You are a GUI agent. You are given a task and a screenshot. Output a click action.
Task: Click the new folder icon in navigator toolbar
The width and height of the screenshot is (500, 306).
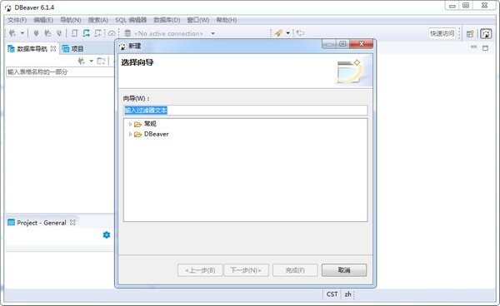101,61
